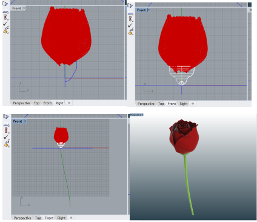
Task: Switch to Top tab under green-stem view
Action: 38,218
